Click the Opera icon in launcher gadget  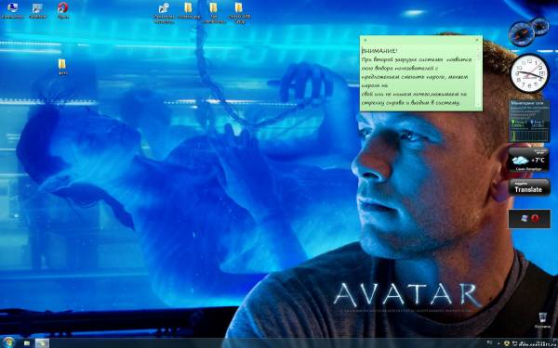coord(535,218)
